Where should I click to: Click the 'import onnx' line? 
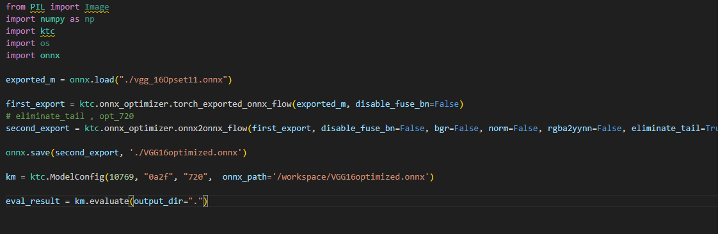click(33, 55)
